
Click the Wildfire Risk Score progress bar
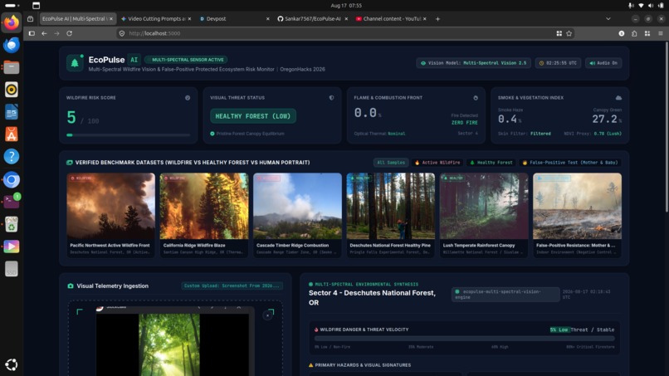[129, 134]
